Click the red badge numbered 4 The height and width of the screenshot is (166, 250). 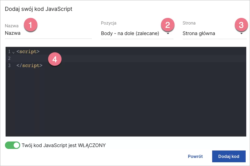pos(55,59)
